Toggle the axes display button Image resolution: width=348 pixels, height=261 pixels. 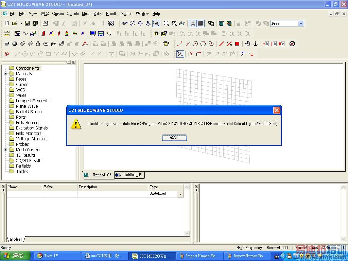[x=193, y=23]
